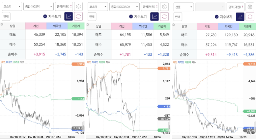
Task: Click KOSDAQ individual net buy +1,781
Action: [x=125, y=54]
